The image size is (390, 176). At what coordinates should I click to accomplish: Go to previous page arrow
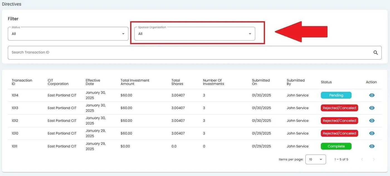[x=362, y=159]
